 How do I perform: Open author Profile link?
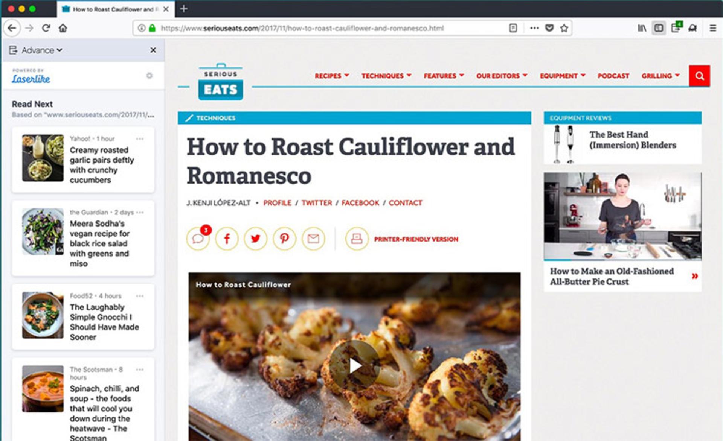click(277, 203)
